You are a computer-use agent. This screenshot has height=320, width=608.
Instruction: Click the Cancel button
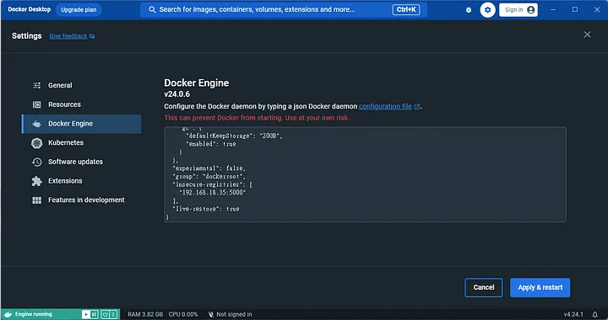(x=484, y=287)
